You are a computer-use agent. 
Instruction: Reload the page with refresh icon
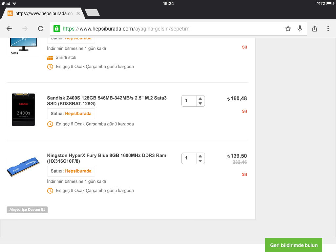point(41,29)
